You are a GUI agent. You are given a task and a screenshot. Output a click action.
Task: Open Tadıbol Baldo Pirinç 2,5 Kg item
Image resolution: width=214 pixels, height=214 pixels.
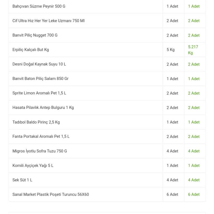pyautogui.click(x=36, y=122)
